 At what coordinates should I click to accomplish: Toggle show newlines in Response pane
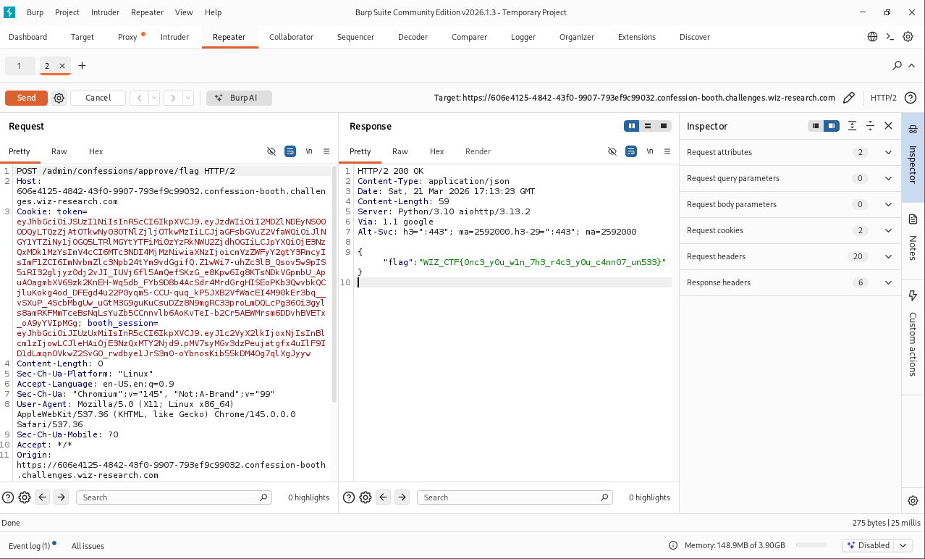[649, 151]
